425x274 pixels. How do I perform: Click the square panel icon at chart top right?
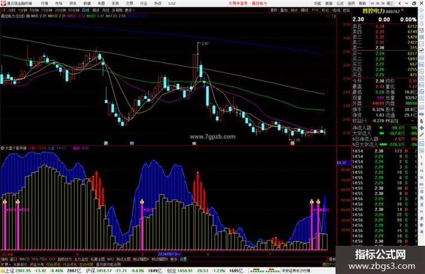334,16
